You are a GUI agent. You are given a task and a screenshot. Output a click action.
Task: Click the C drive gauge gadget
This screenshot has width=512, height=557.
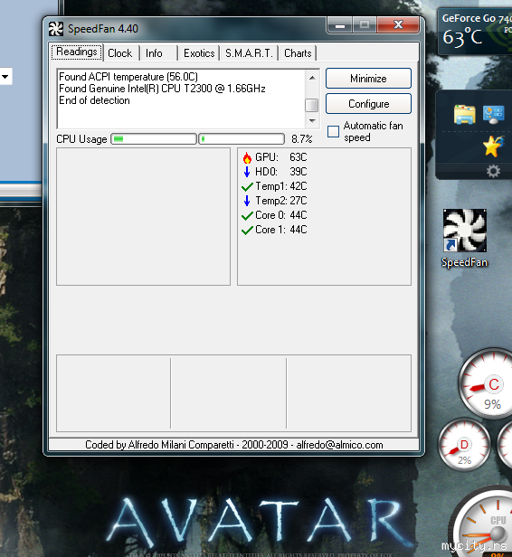pyautogui.click(x=488, y=383)
